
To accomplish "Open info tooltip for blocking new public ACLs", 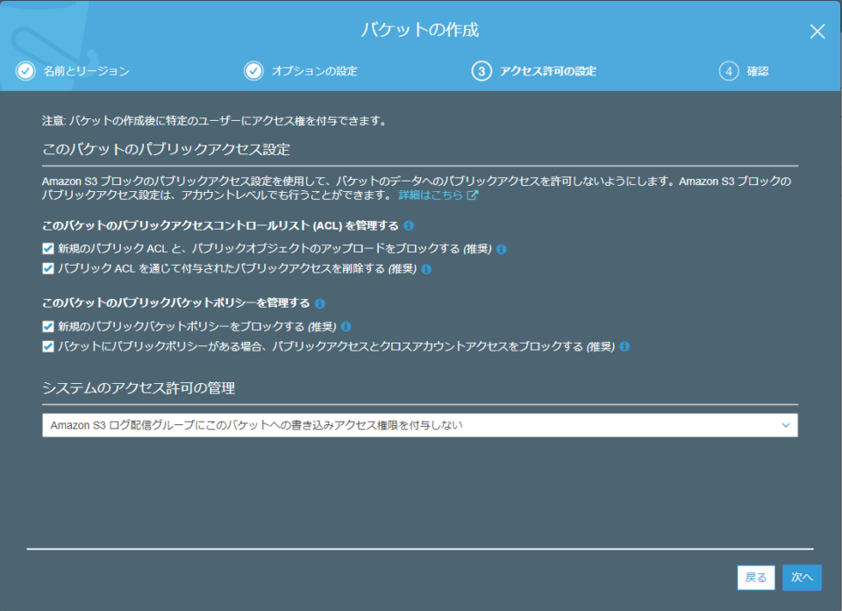I will click(500, 248).
